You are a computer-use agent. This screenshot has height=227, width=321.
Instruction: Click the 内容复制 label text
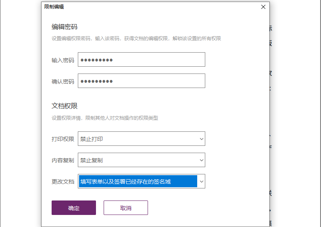click(x=63, y=160)
